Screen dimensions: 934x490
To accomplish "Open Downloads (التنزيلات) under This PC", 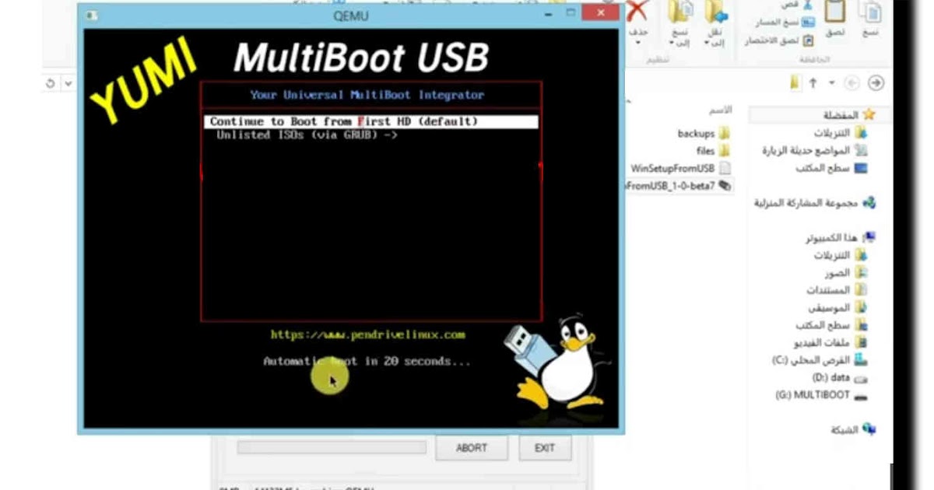I will click(841, 255).
